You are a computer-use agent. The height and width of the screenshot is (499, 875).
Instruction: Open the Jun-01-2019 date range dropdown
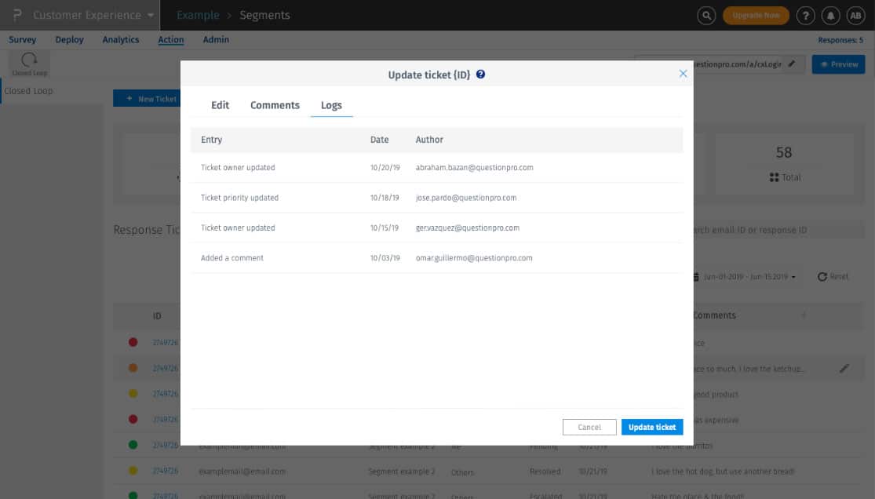(745, 277)
